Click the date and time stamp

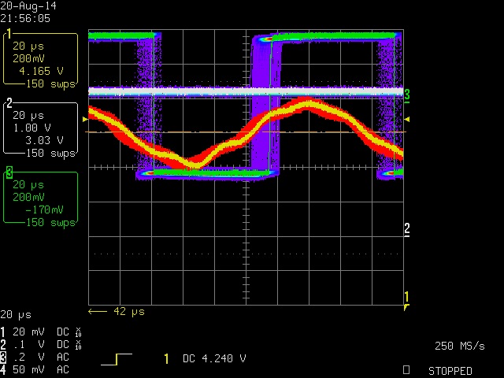point(28,12)
